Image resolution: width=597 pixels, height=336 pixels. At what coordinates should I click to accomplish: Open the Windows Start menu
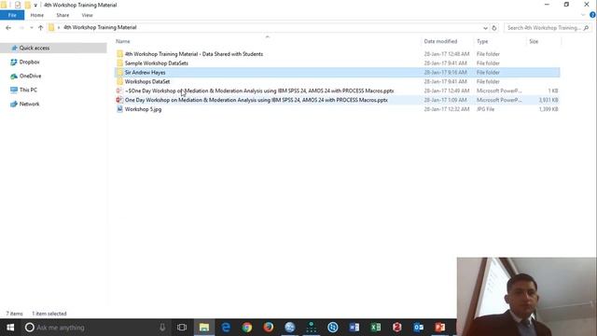pos(10,328)
